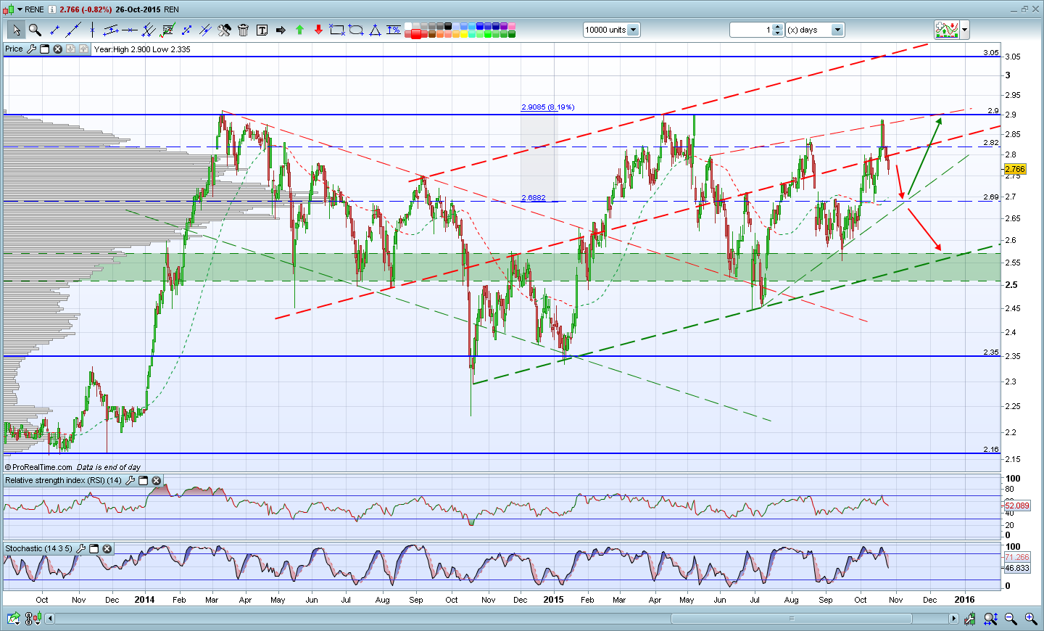Select the magnifying glass zoom tool

coord(35,30)
